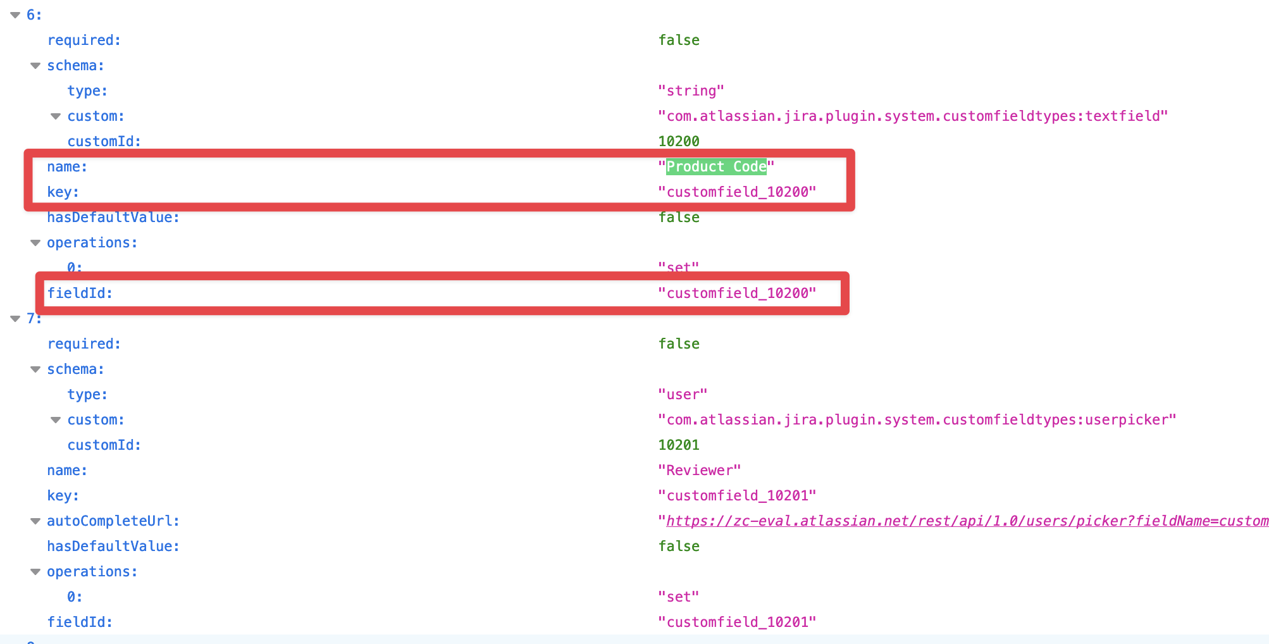Viewport: 1269px width, 644px height.
Task: Click the key label in item 7
Action: (x=63, y=495)
